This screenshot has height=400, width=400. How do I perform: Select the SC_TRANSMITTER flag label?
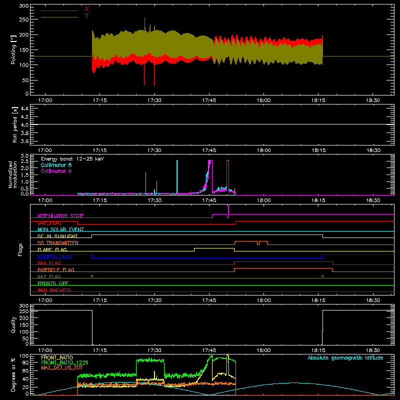tap(58, 243)
